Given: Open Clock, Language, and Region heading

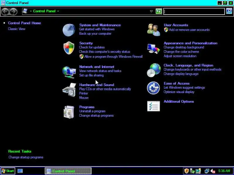Looking at the screenshot, I should pyautogui.click(x=188, y=65).
